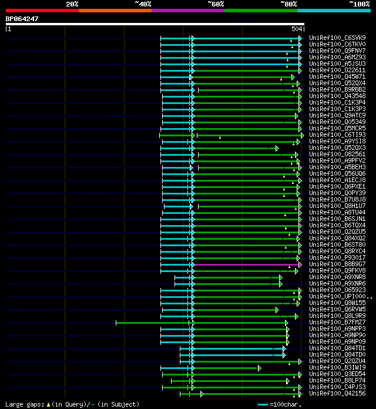Select the UniRef100_A9YSI8 label
This screenshot has width=376, height=409.
[x=337, y=142]
